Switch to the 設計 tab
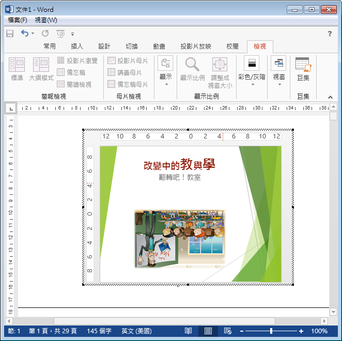The height and width of the screenshot is (341, 342). tap(104, 47)
